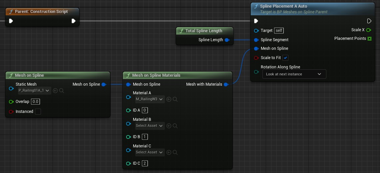The width and height of the screenshot is (380, 173).
Task: Click Mesh on Spline input pin of Materials node
Action: (129, 84)
